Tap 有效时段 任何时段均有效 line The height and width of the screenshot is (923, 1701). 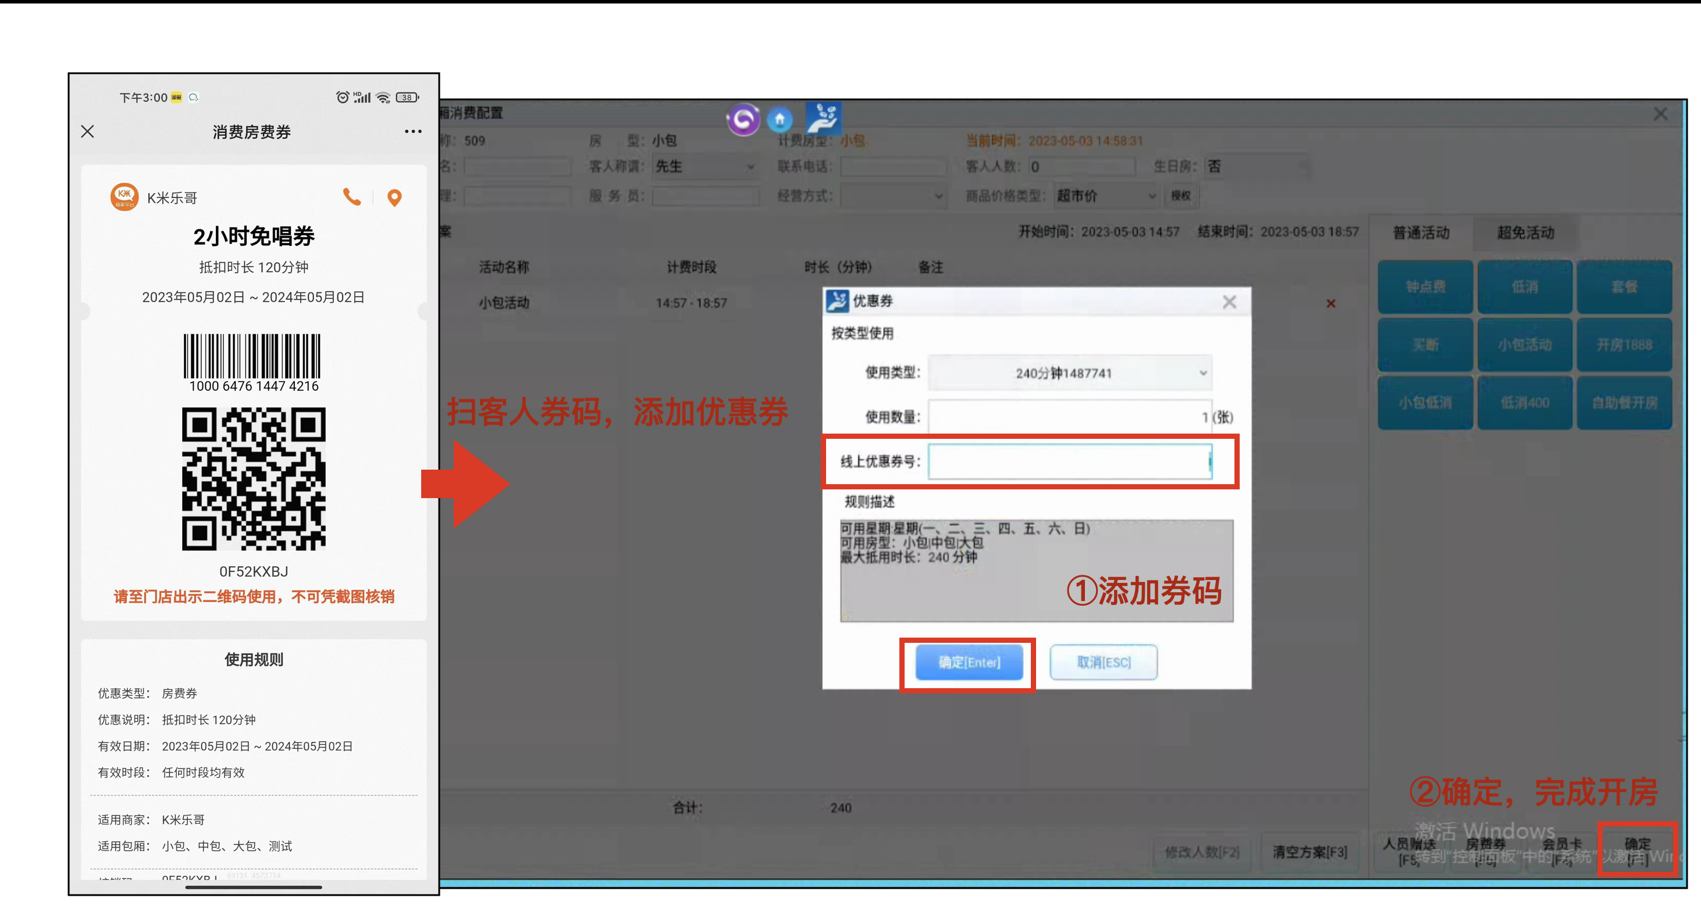coord(171,772)
